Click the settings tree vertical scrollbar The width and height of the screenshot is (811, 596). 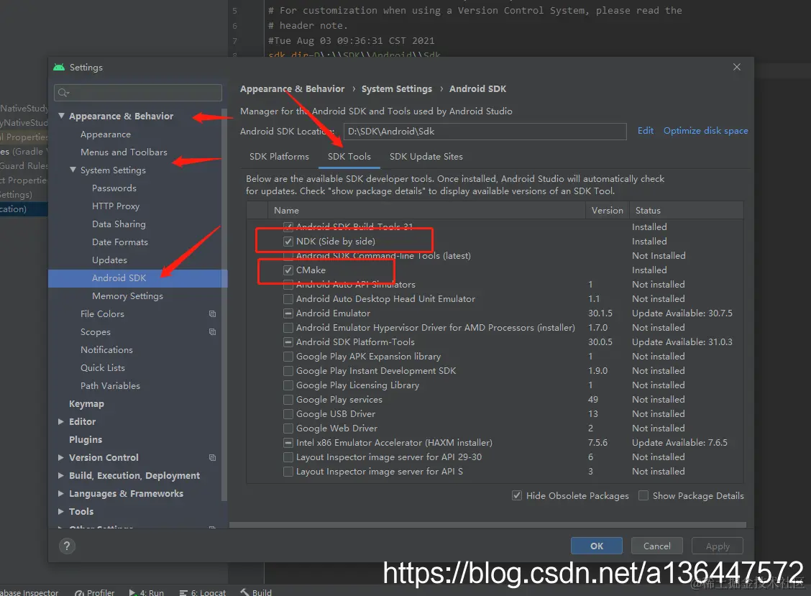pyautogui.click(x=224, y=305)
